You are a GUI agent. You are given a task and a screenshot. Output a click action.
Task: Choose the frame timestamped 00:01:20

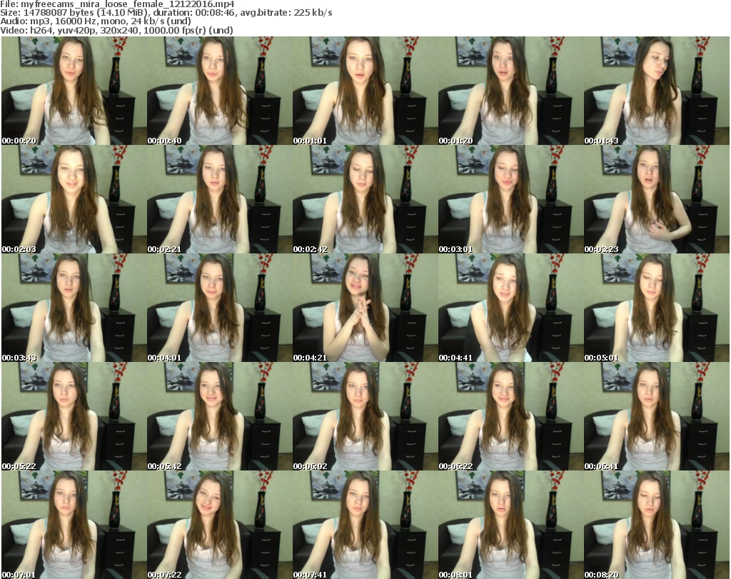[x=510, y=91]
